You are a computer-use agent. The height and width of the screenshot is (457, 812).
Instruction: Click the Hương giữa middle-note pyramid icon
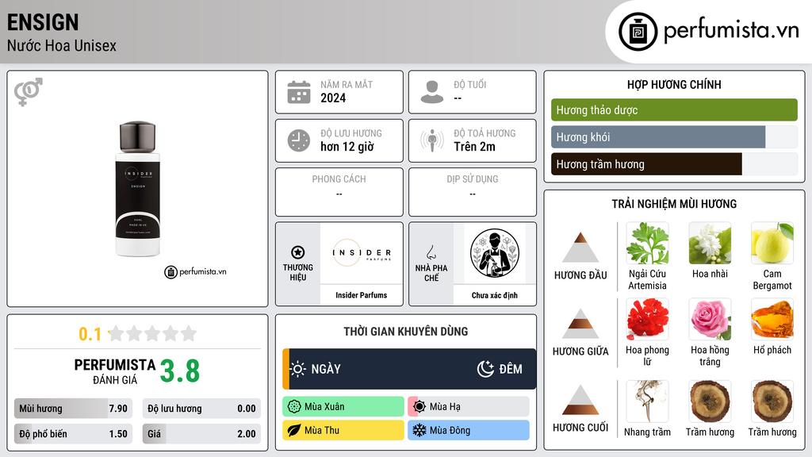(x=580, y=324)
